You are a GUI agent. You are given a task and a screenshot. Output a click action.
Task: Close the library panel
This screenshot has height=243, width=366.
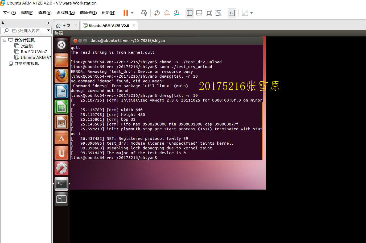(48, 23)
